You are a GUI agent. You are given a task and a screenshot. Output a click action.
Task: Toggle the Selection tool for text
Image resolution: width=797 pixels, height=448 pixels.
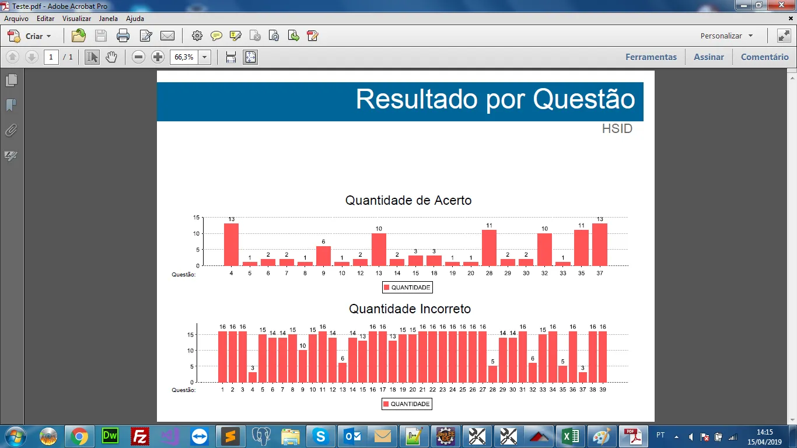pos(92,57)
